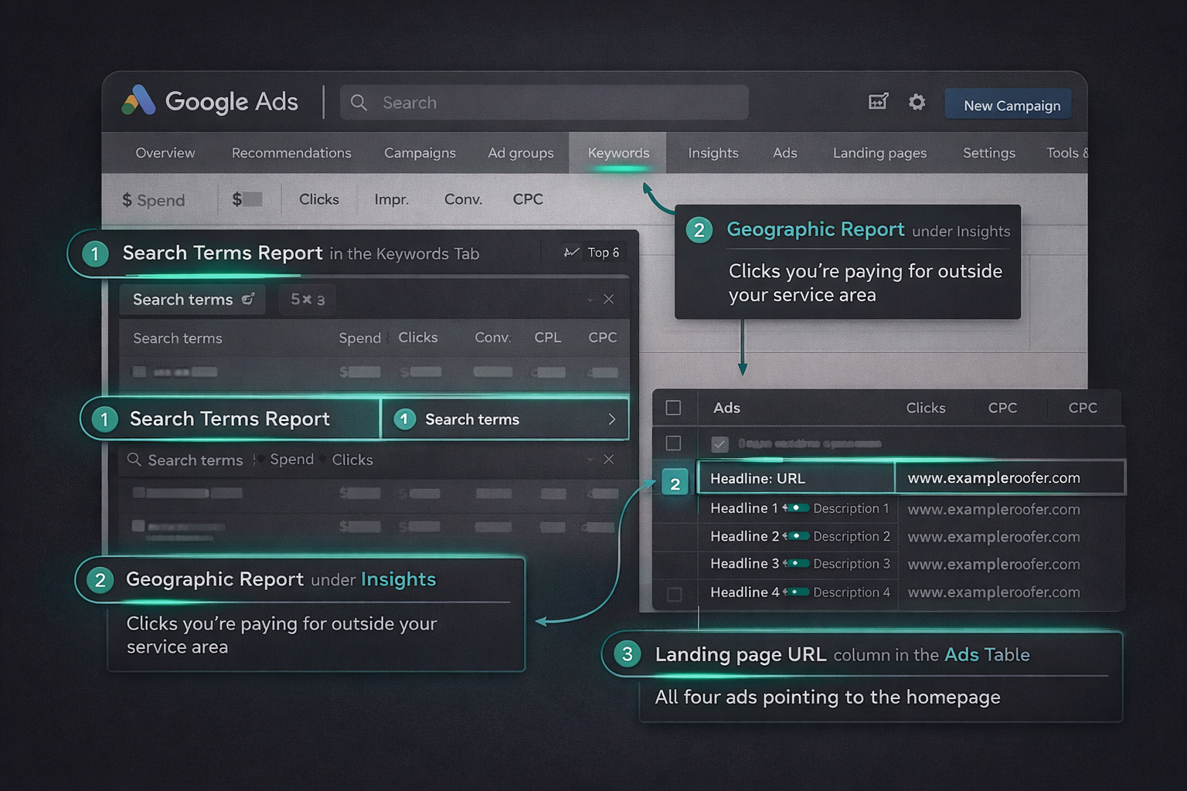Select the header checkbox of the Ads table
This screenshot has width=1187, height=791.
pos(673,407)
